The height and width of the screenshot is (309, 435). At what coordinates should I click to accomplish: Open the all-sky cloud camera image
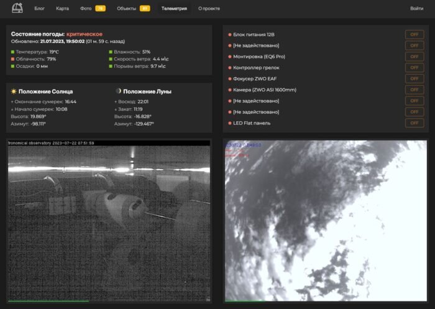tap(326, 221)
